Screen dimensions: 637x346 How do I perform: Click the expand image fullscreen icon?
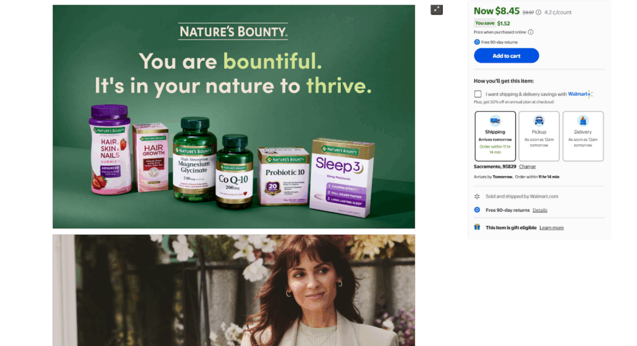point(436,10)
